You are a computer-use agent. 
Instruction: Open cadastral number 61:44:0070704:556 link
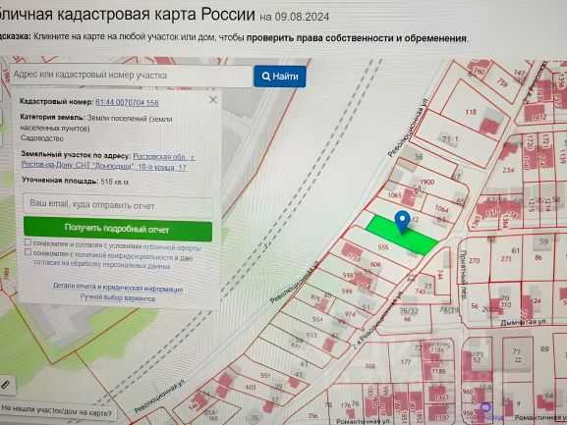(127, 102)
